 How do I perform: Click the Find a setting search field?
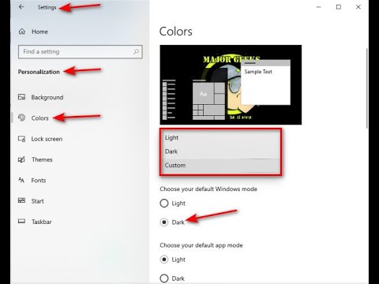(x=81, y=52)
